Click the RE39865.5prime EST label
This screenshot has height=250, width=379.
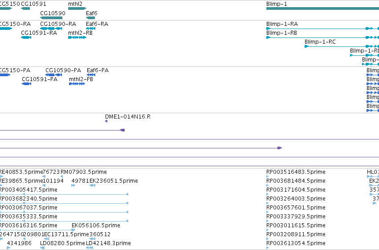(21, 181)
